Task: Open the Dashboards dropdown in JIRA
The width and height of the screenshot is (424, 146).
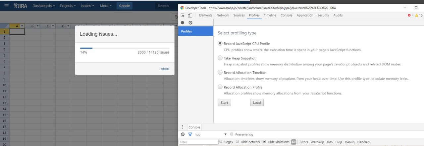Action: pos(43,6)
